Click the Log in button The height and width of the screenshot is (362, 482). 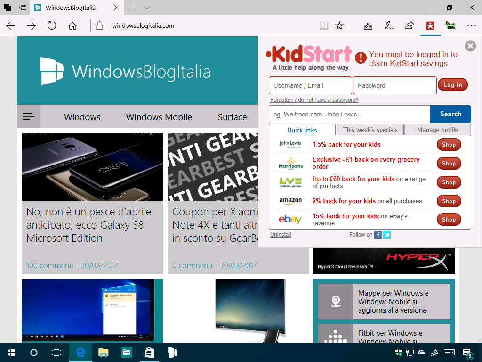(x=452, y=85)
